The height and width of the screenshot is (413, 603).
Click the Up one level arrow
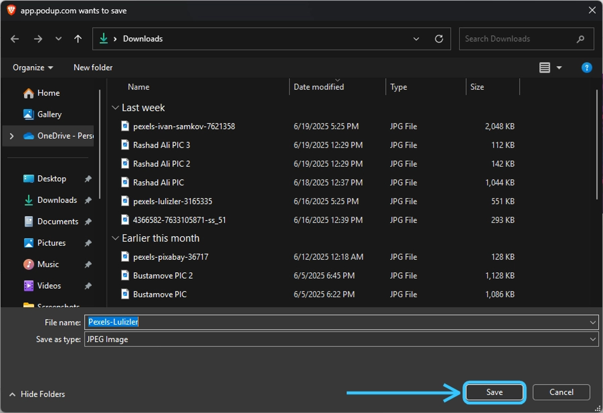coord(78,39)
